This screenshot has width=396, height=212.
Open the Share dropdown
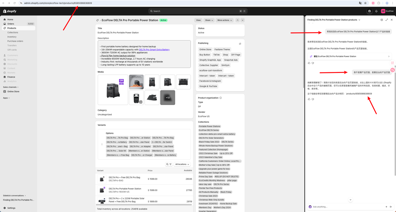209,20
